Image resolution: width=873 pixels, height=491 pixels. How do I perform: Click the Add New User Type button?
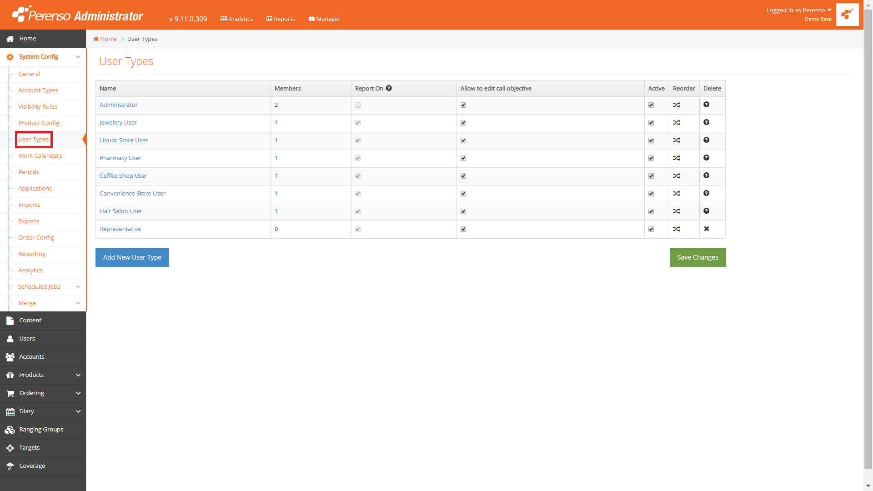[x=132, y=257]
